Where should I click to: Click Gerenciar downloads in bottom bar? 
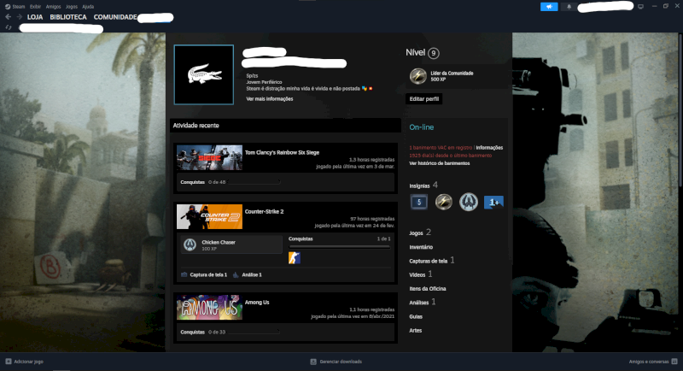(341, 362)
